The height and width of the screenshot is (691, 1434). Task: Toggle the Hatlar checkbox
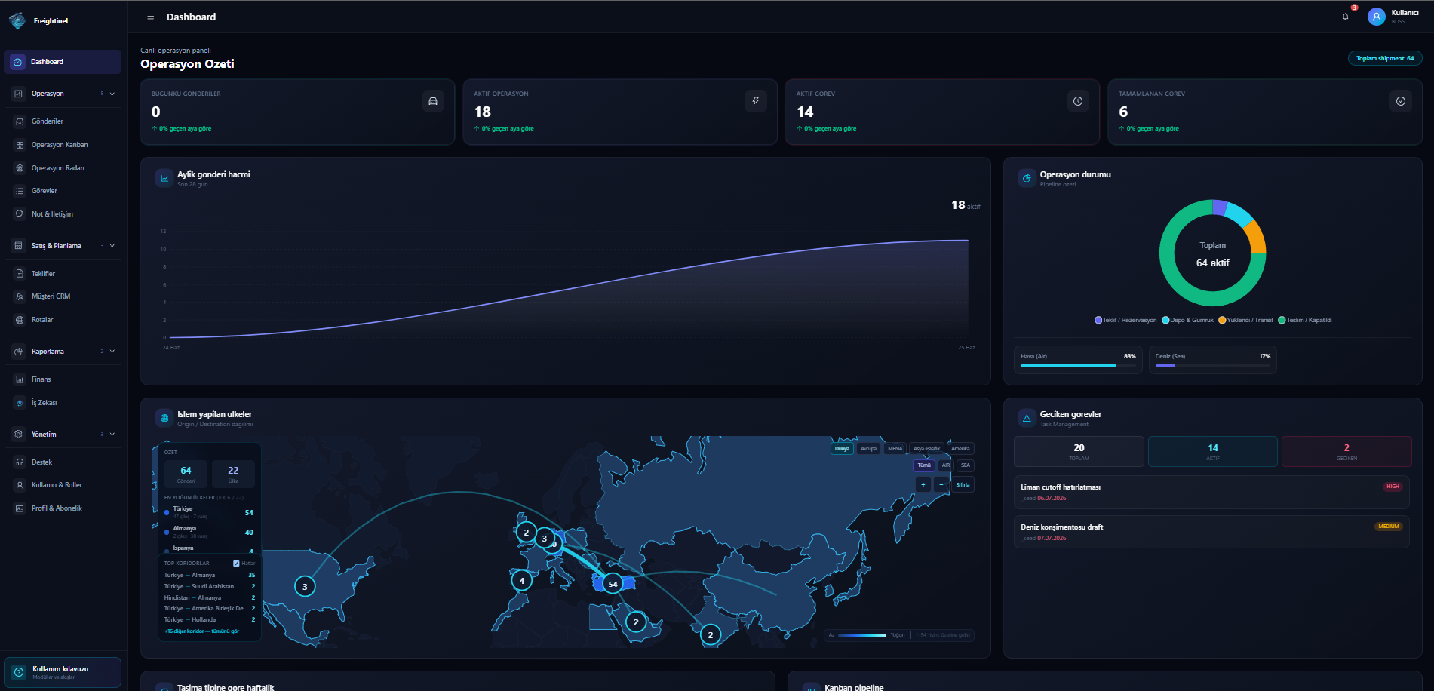click(x=236, y=564)
